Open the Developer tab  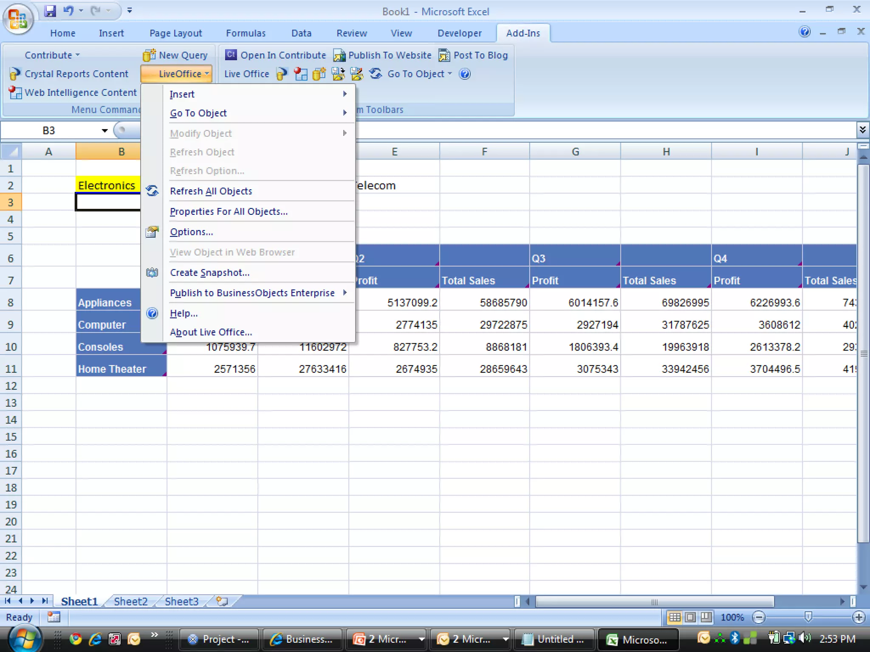460,33
